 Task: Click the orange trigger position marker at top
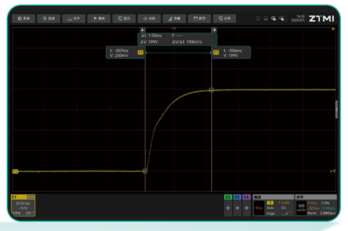pyautogui.click(x=174, y=28)
